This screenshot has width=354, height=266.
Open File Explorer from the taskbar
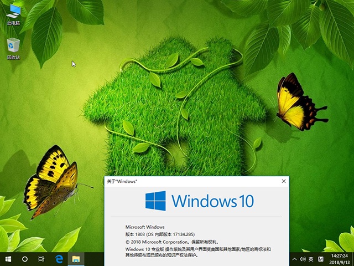click(76, 259)
